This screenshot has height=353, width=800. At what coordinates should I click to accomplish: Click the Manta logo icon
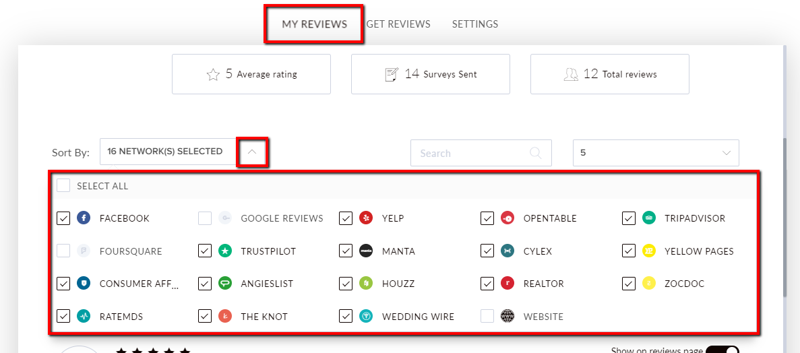click(x=367, y=251)
